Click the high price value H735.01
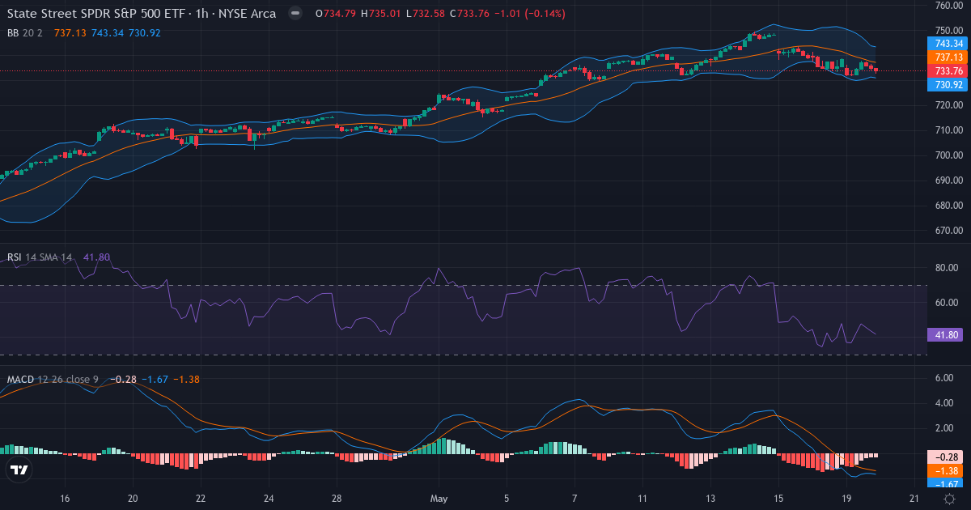Viewport: 971px width, 510px height. [x=383, y=14]
